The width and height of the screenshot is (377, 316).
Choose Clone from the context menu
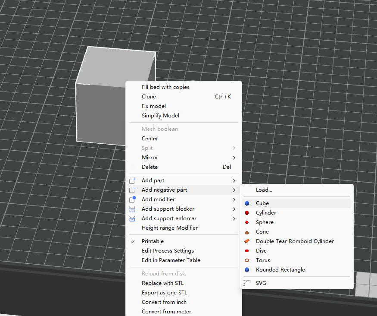(149, 97)
